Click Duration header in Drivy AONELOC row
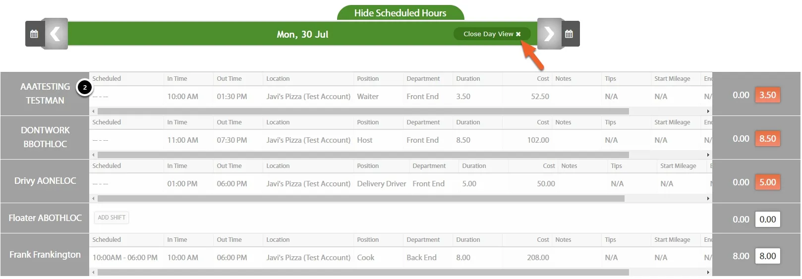This screenshot has width=802, height=279. click(474, 166)
